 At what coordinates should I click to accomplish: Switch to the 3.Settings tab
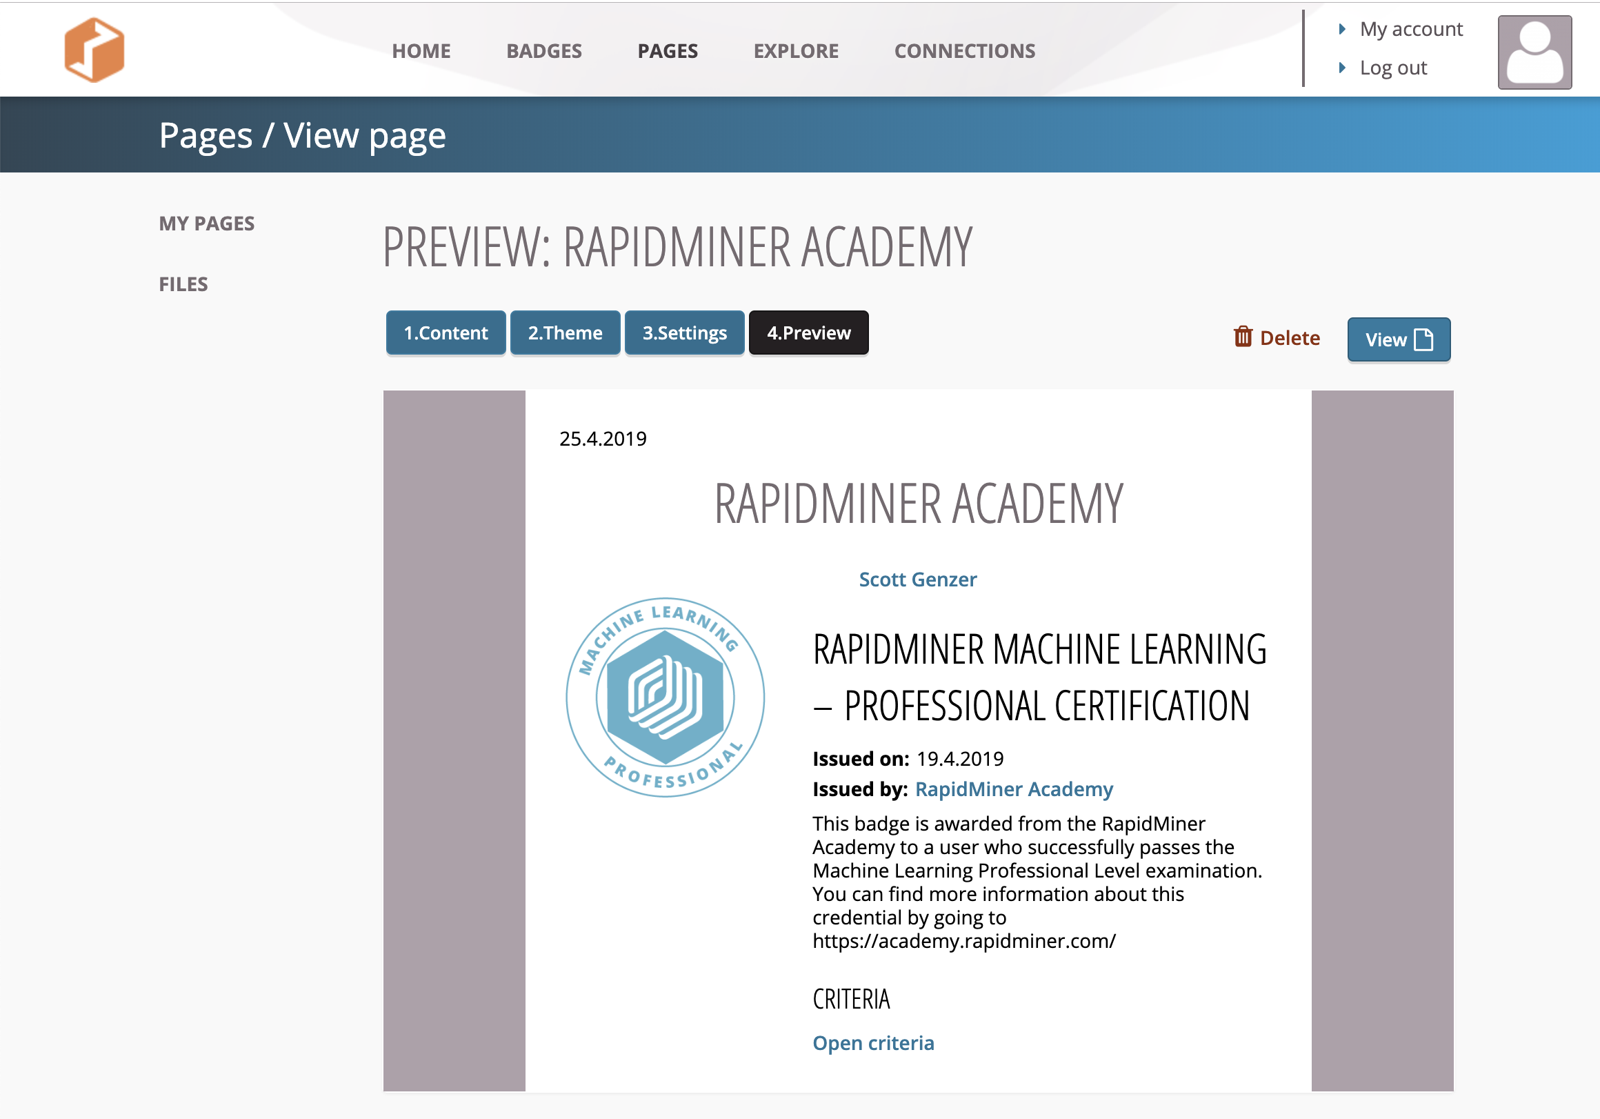point(684,333)
